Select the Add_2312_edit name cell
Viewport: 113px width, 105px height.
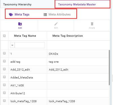[x=28, y=70]
